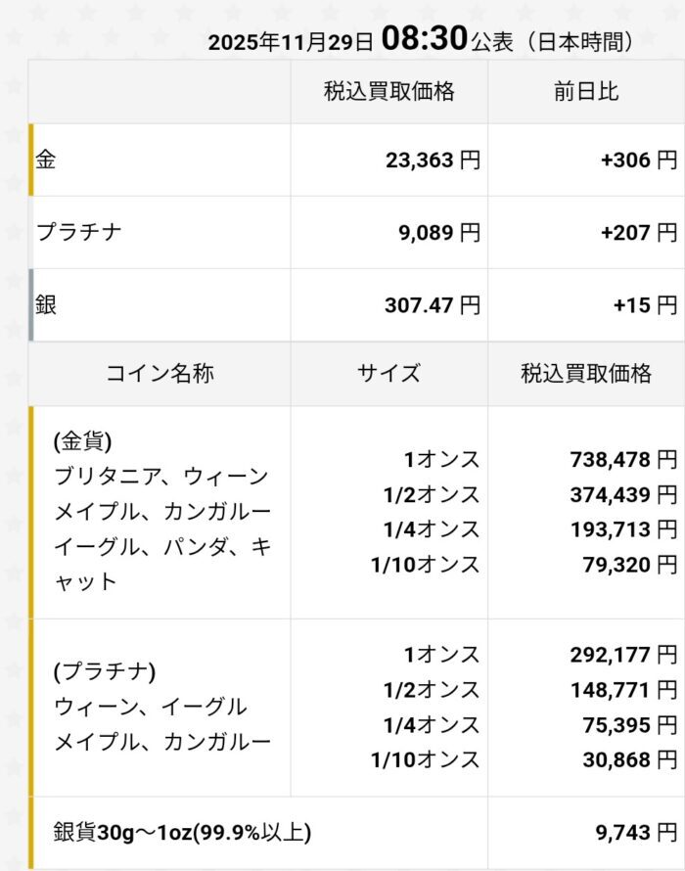Click silver price 307.47 円
The height and width of the screenshot is (871, 685).
tap(432, 304)
